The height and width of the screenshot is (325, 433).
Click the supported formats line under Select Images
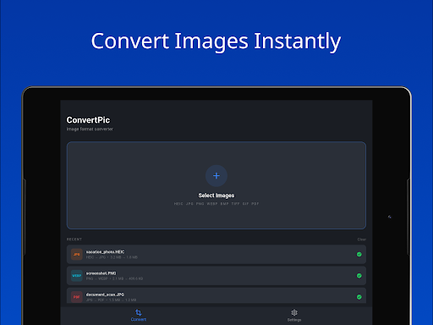pos(216,204)
